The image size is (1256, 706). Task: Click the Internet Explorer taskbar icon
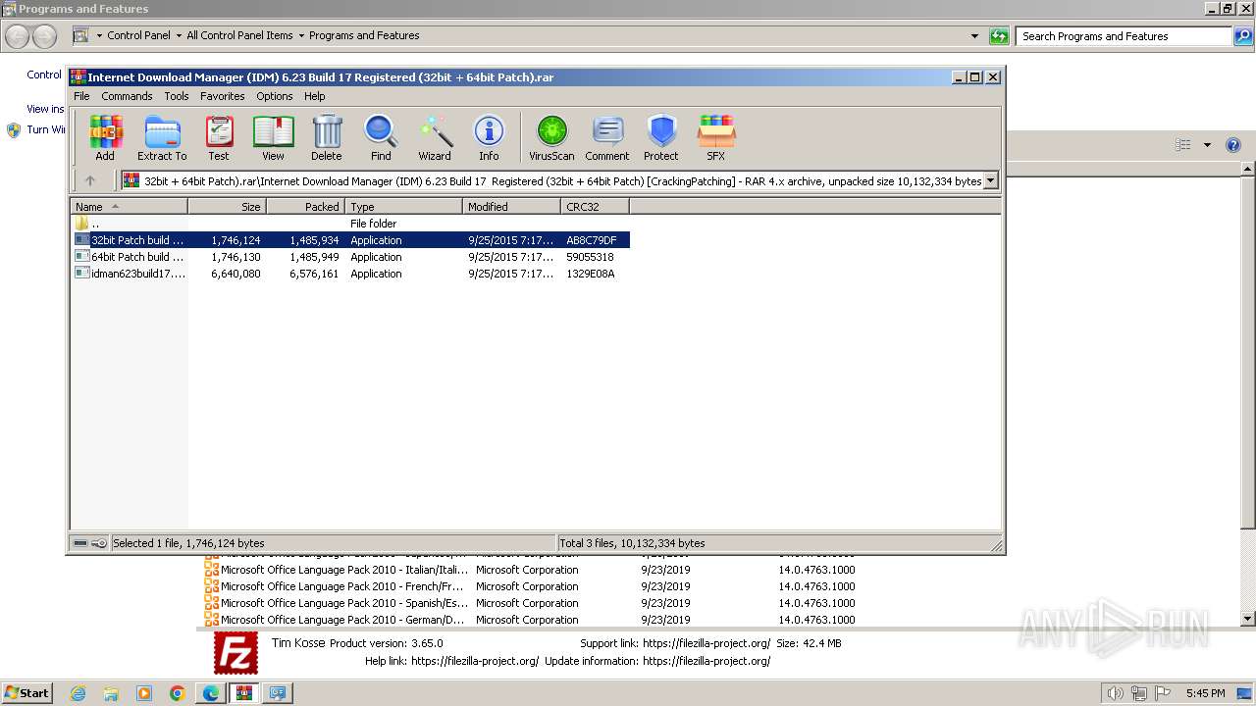pyautogui.click(x=78, y=693)
